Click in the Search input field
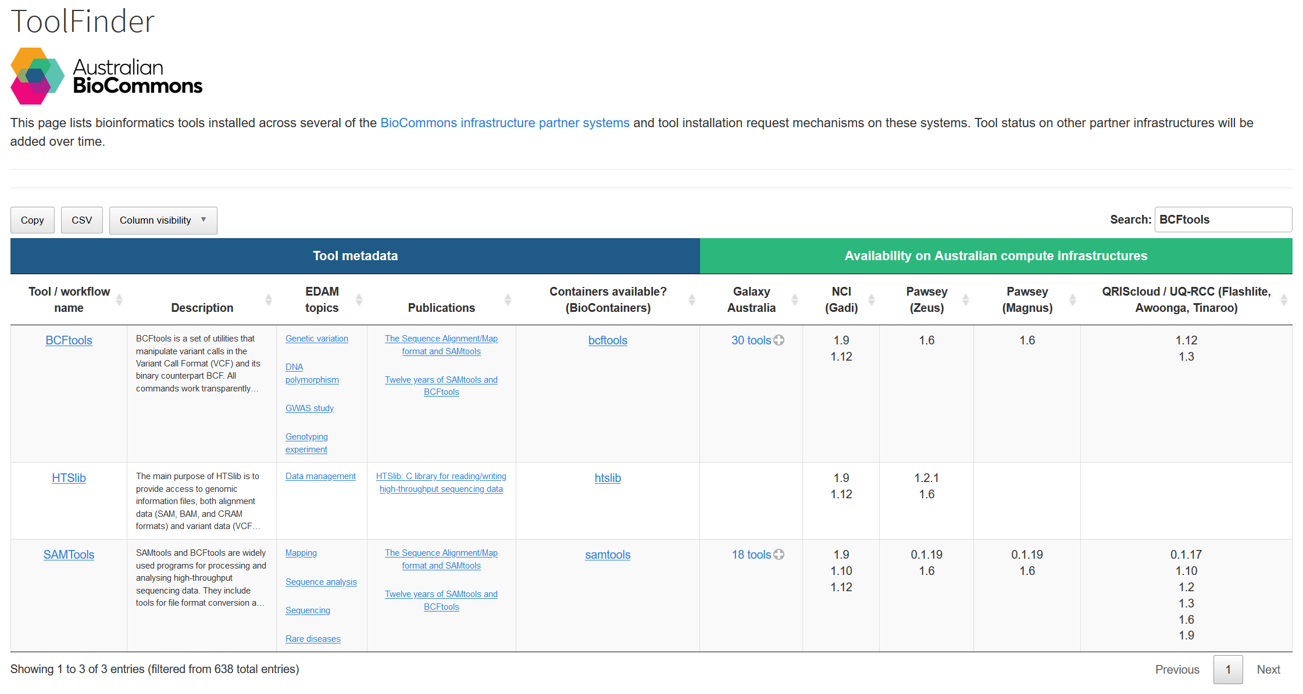The width and height of the screenshot is (1303, 694). [1222, 220]
